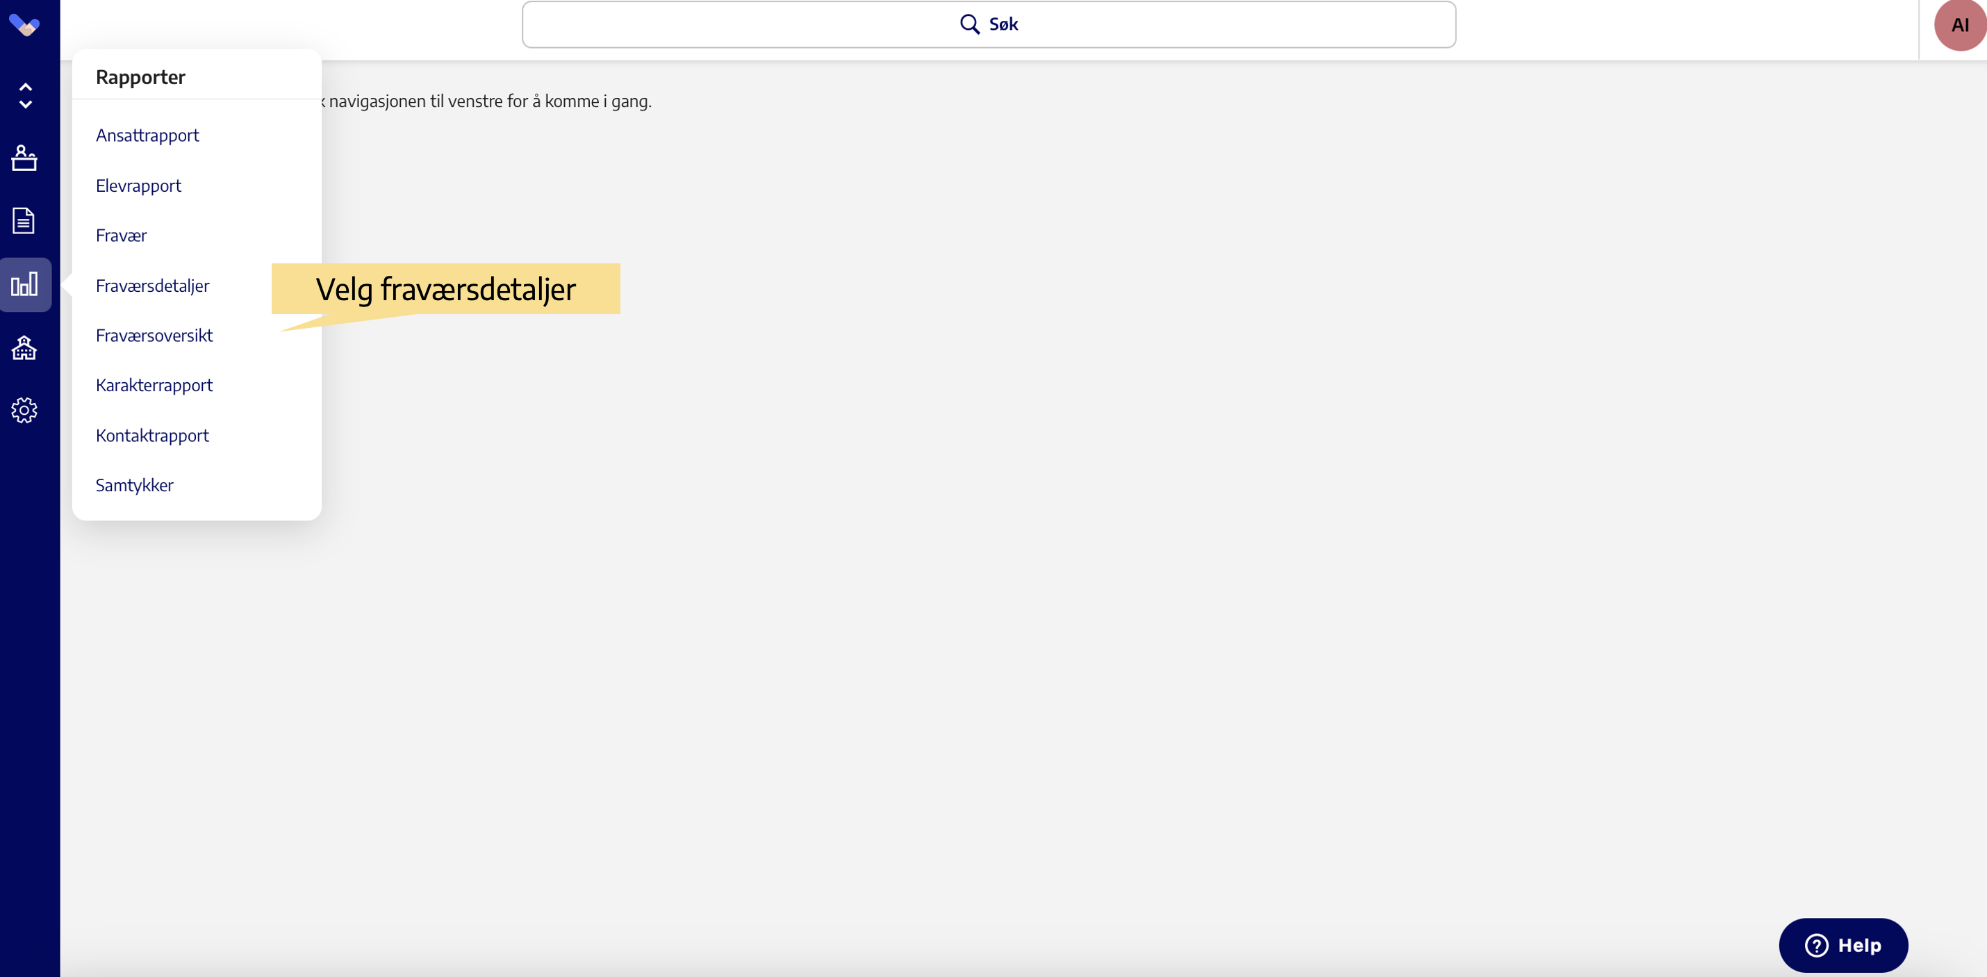Open the school building sidebar icon
This screenshot has width=1987, height=977.
(24, 347)
